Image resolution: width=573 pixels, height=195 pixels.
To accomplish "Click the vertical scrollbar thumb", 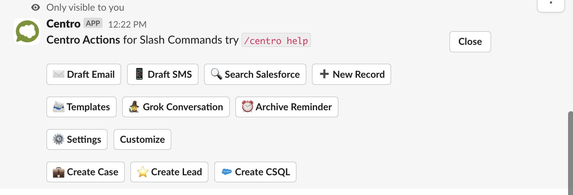I will [570, 149].
